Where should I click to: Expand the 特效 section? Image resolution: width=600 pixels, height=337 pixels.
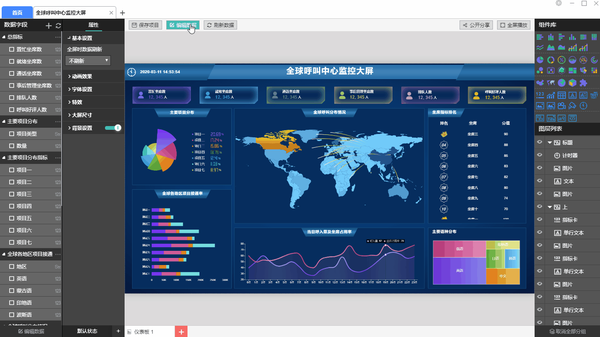(94, 102)
